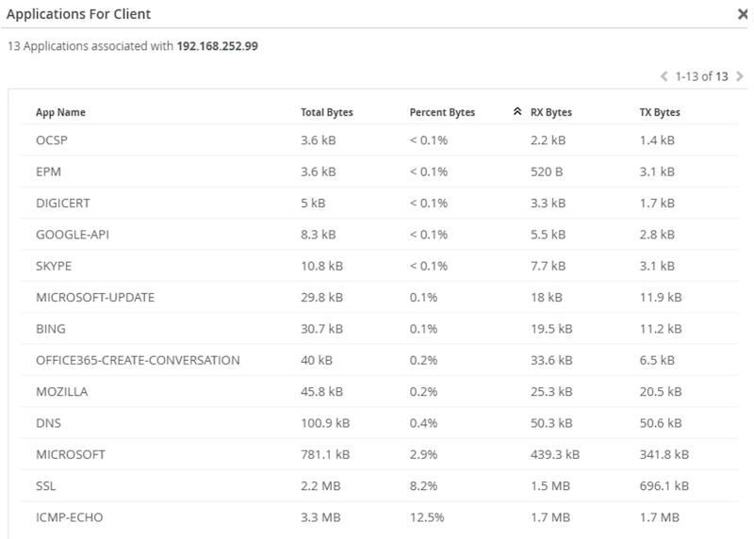Select the BING application name
Screen dimensions: 754x539
click(51, 329)
